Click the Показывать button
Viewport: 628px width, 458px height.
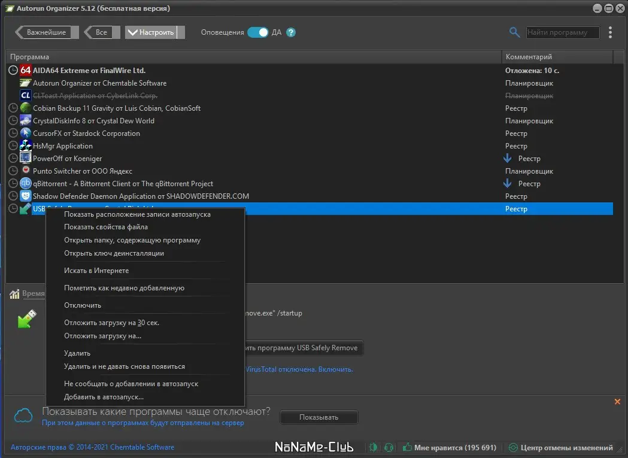pyautogui.click(x=319, y=417)
